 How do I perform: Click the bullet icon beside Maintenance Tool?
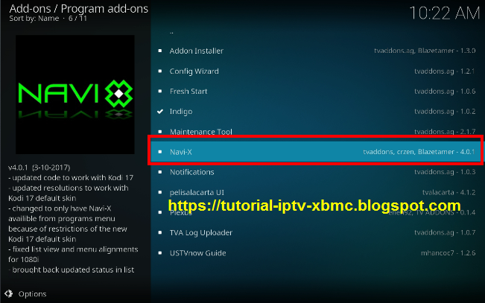[x=160, y=132]
